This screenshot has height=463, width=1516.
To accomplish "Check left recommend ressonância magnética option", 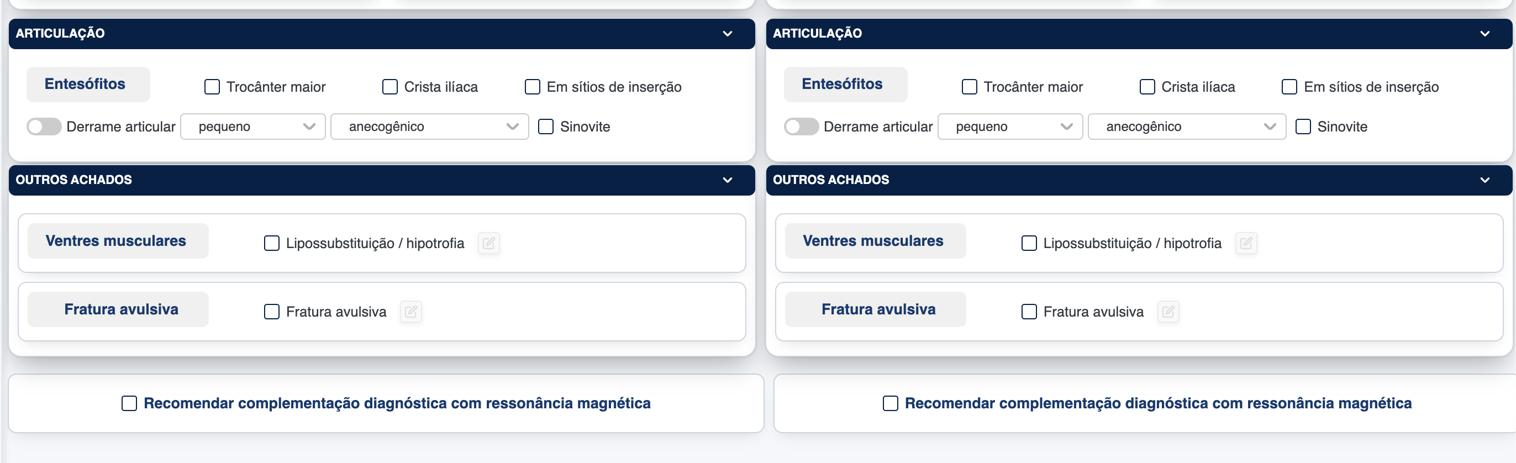I will pyautogui.click(x=129, y=403).
